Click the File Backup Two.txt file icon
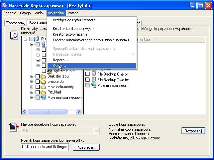214x160 pixels. pos(94,80)
